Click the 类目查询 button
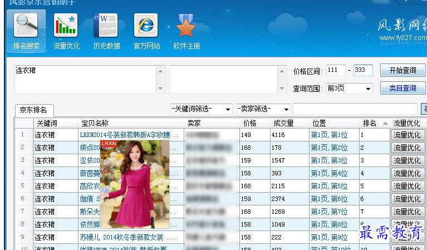The height and width of the screenshot is (250, 427). pos(403,88)
